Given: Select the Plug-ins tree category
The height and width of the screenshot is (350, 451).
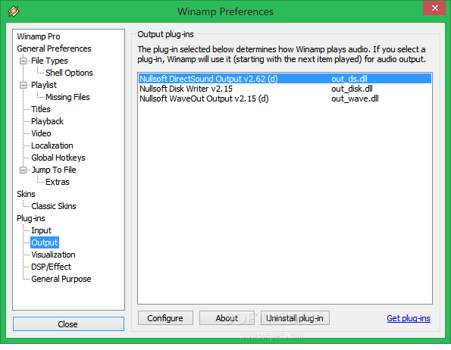Looking at the screenshot, I should click(31, 218).
